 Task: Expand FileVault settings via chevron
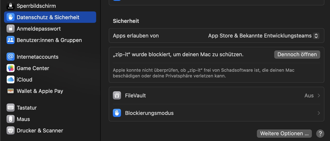(x=319, y=96)
